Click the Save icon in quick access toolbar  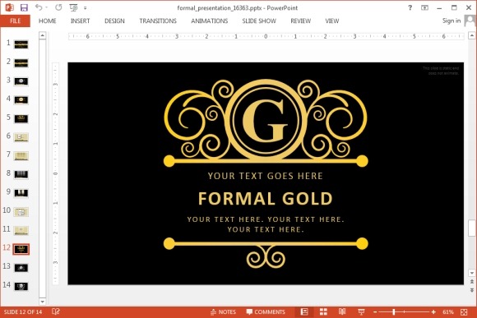pyautogui.click(x=24, y=7)
